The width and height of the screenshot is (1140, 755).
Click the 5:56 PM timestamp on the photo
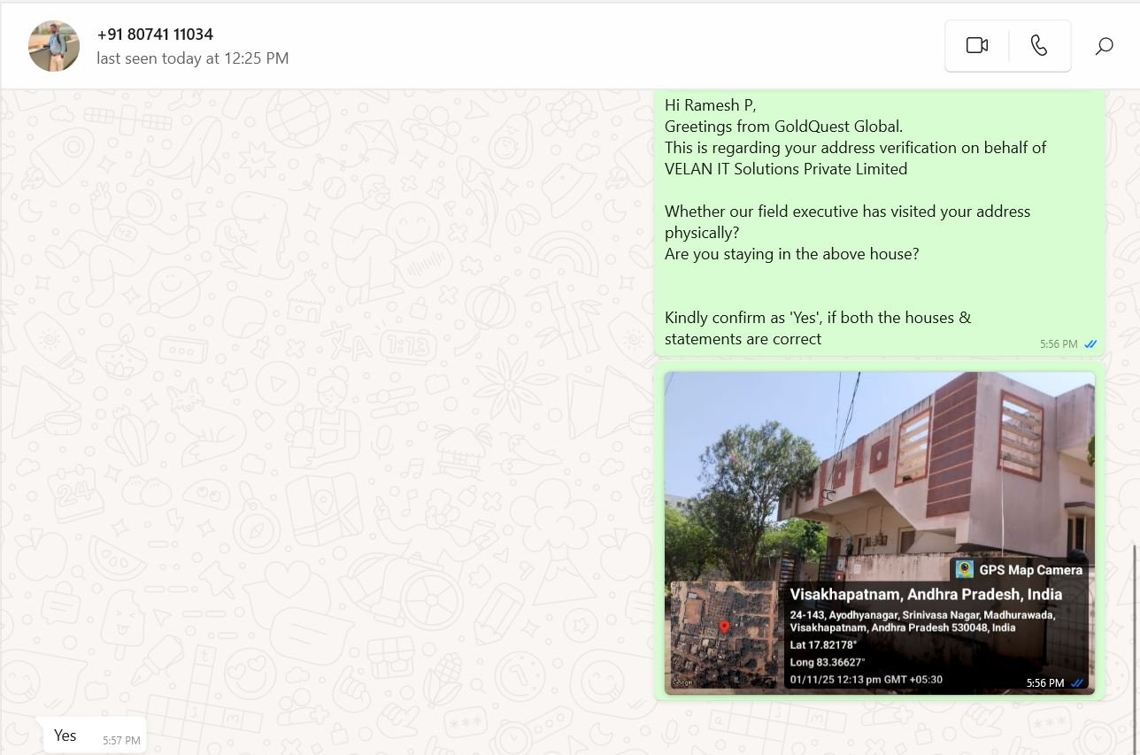click(1045, 683)
